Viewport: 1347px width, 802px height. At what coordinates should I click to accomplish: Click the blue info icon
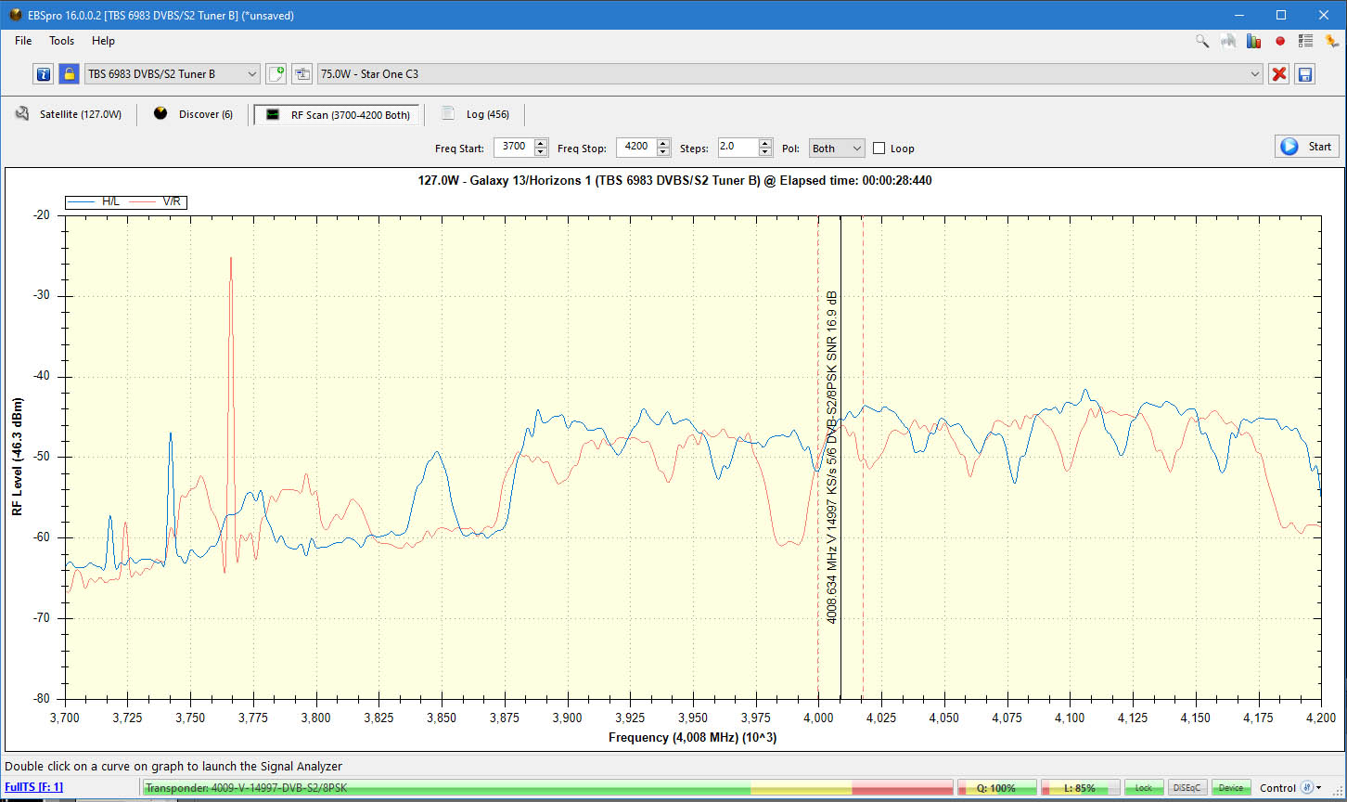43,74
